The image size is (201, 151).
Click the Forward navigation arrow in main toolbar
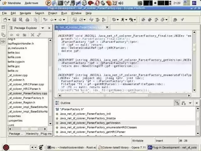pyautogui.click(x=60, y=20)
